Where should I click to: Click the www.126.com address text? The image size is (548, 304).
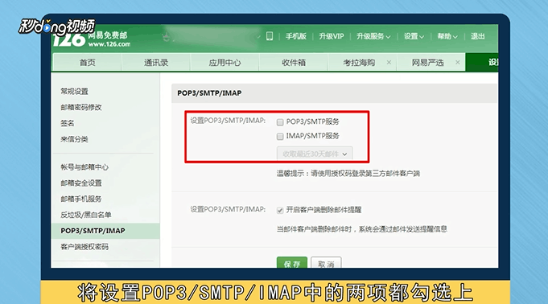pos(109,44)
